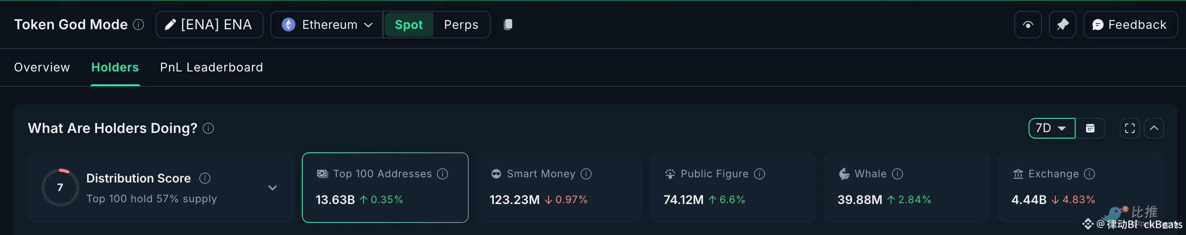Show info for Token God Mode
The width and height of the screenshot is (1186, 235).
[x=138, y=25]
